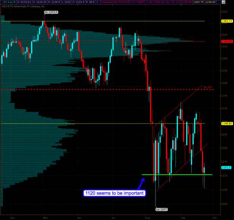Click the Y: field in the header

click(97, 2)
